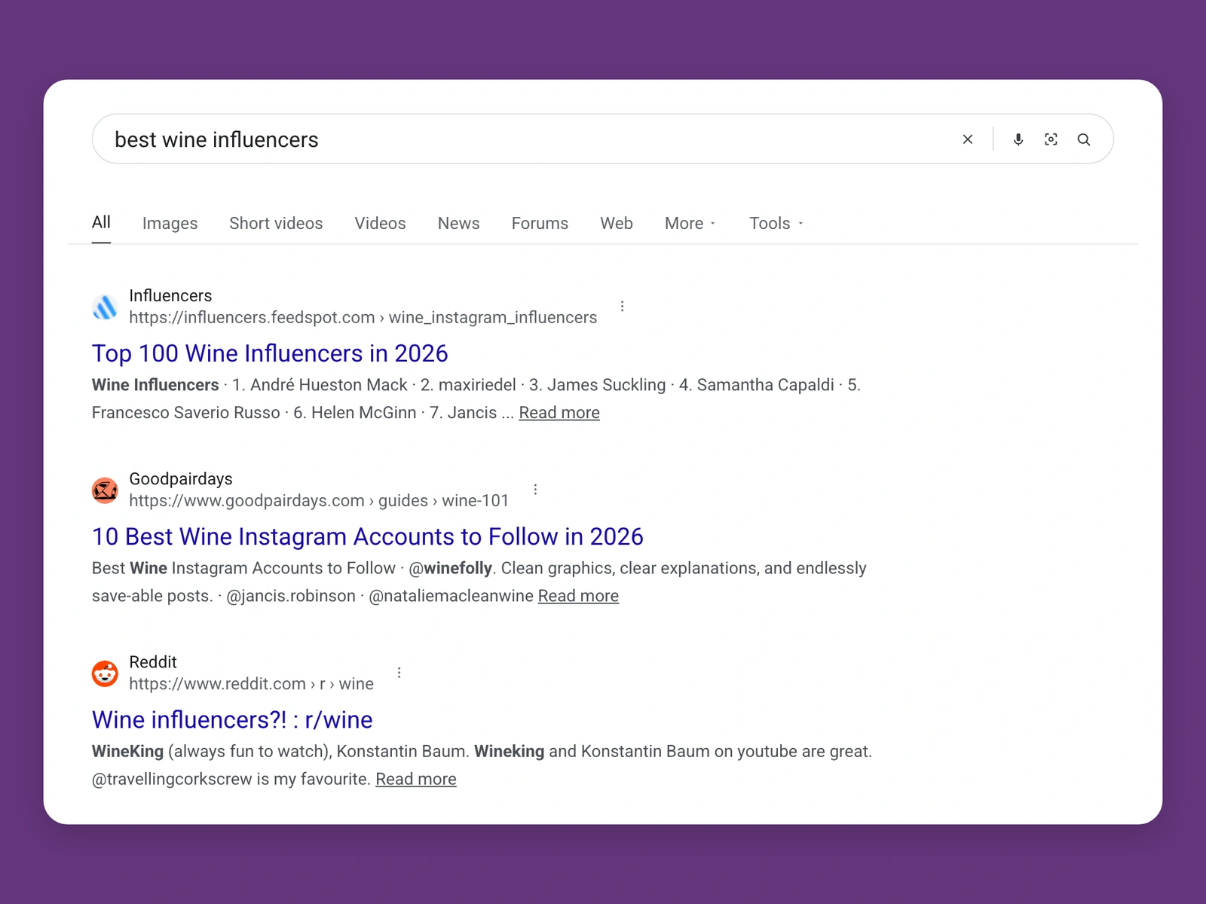Click the reddit.com r wine URL
Viewport: 1206px width, 904px height.
pos(251,683)
